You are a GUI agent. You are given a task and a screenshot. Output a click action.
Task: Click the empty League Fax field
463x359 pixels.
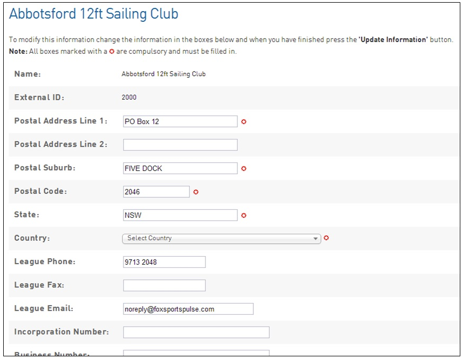(164, 285)
